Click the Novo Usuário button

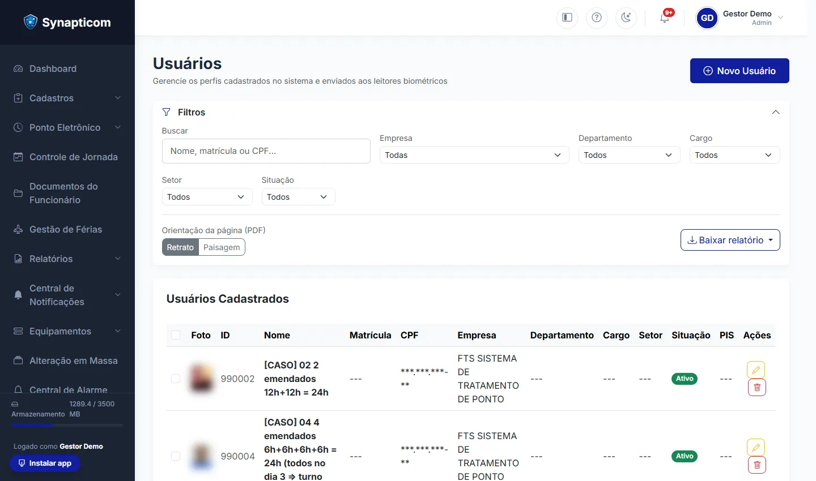coord(739,71)
